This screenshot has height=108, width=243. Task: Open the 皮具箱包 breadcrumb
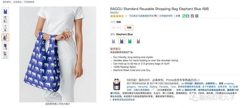(17, 2)
